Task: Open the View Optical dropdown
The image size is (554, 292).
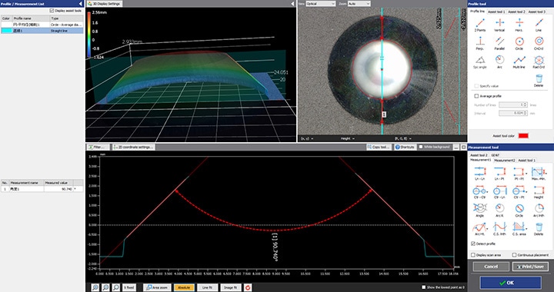Action: point(320,4)
